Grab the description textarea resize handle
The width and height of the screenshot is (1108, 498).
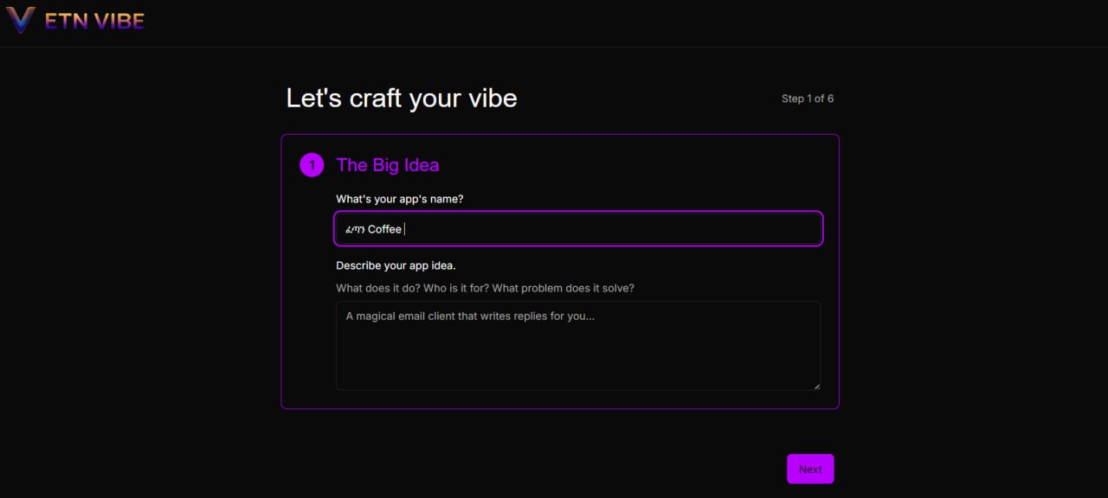point(815,386)
